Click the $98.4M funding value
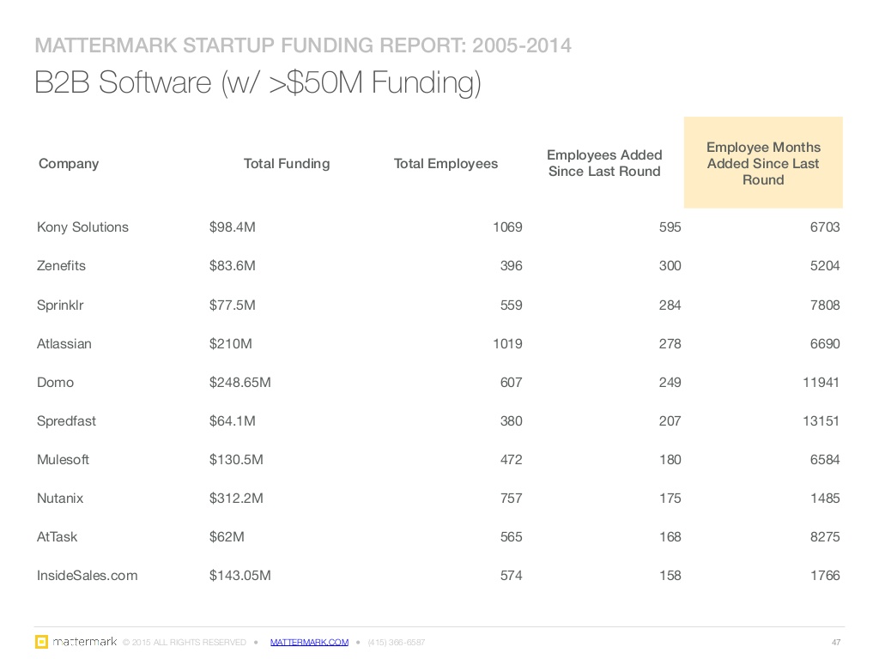 pos(232,227)
